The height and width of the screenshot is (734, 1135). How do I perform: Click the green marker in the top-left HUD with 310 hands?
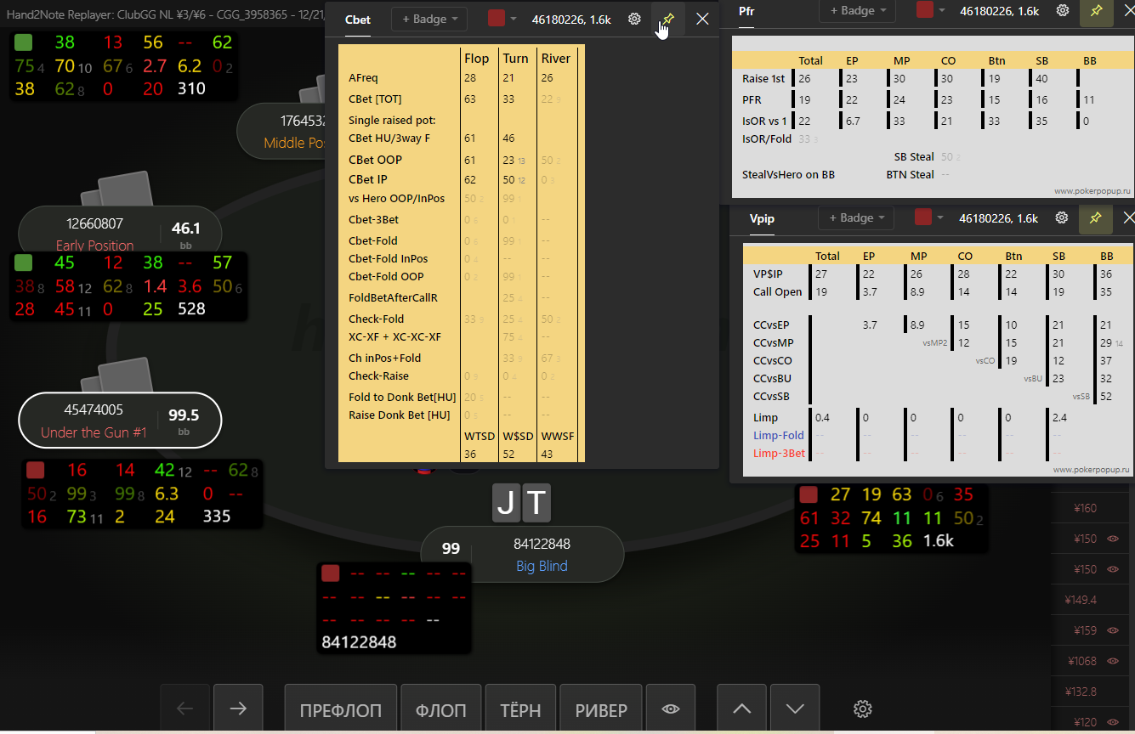click(x=24, y=42)
